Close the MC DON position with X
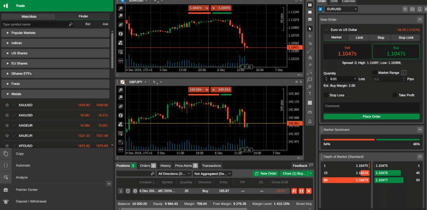 pyautogui.click(x=309, y=191)
